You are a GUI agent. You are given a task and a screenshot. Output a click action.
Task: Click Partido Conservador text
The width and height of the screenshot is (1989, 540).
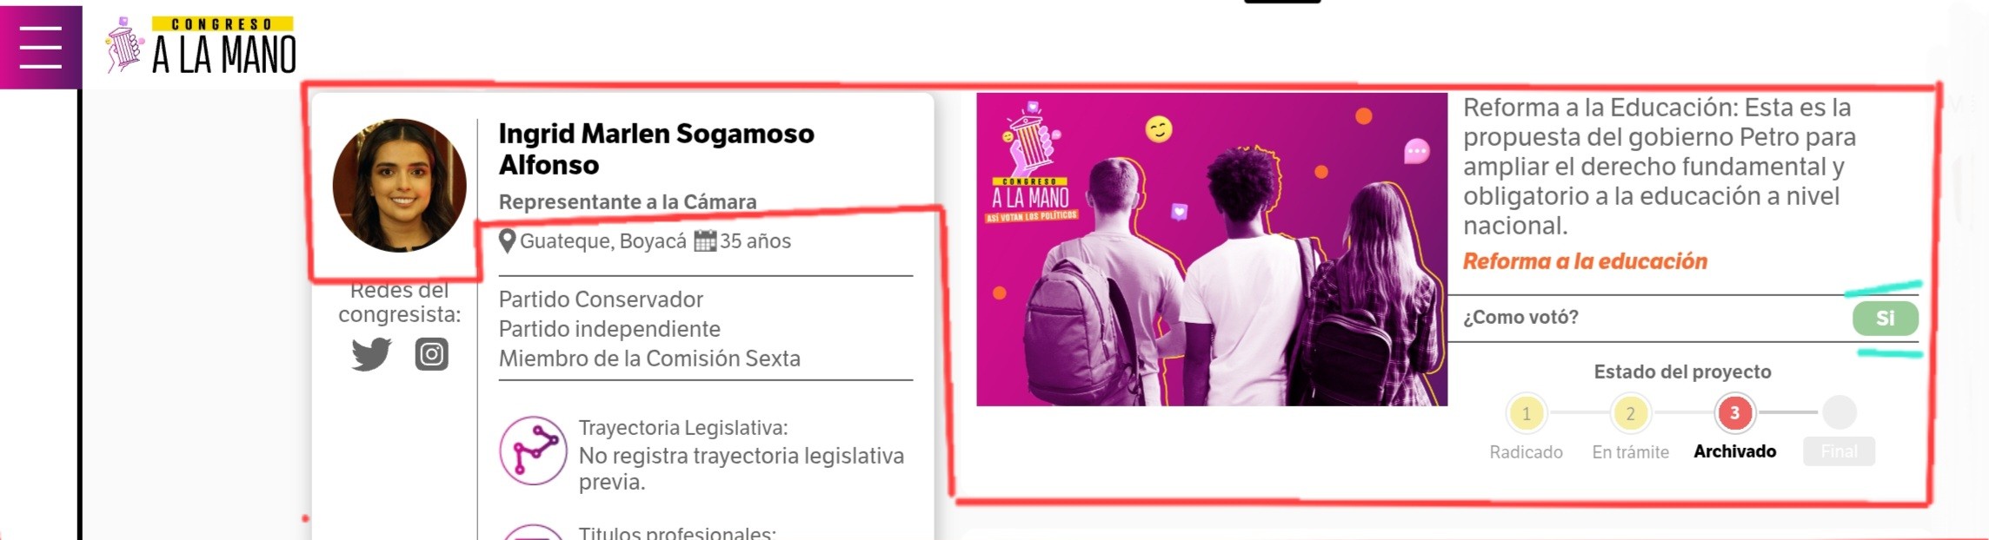pyautogui.click(x=601, y=300)
